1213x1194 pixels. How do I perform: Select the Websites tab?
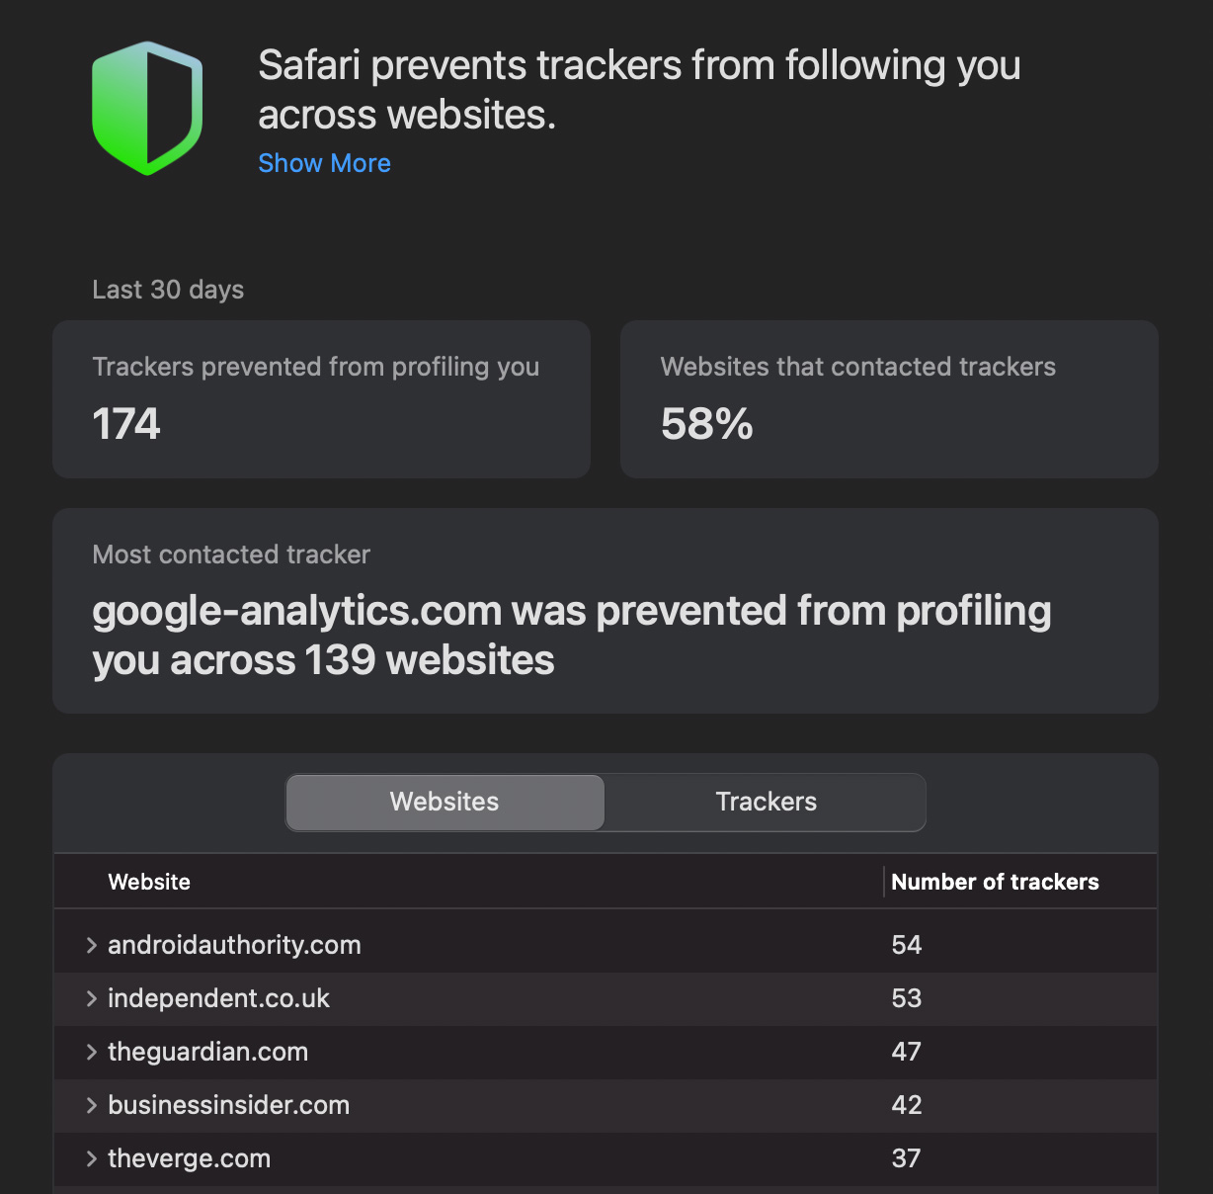point(445,802)
